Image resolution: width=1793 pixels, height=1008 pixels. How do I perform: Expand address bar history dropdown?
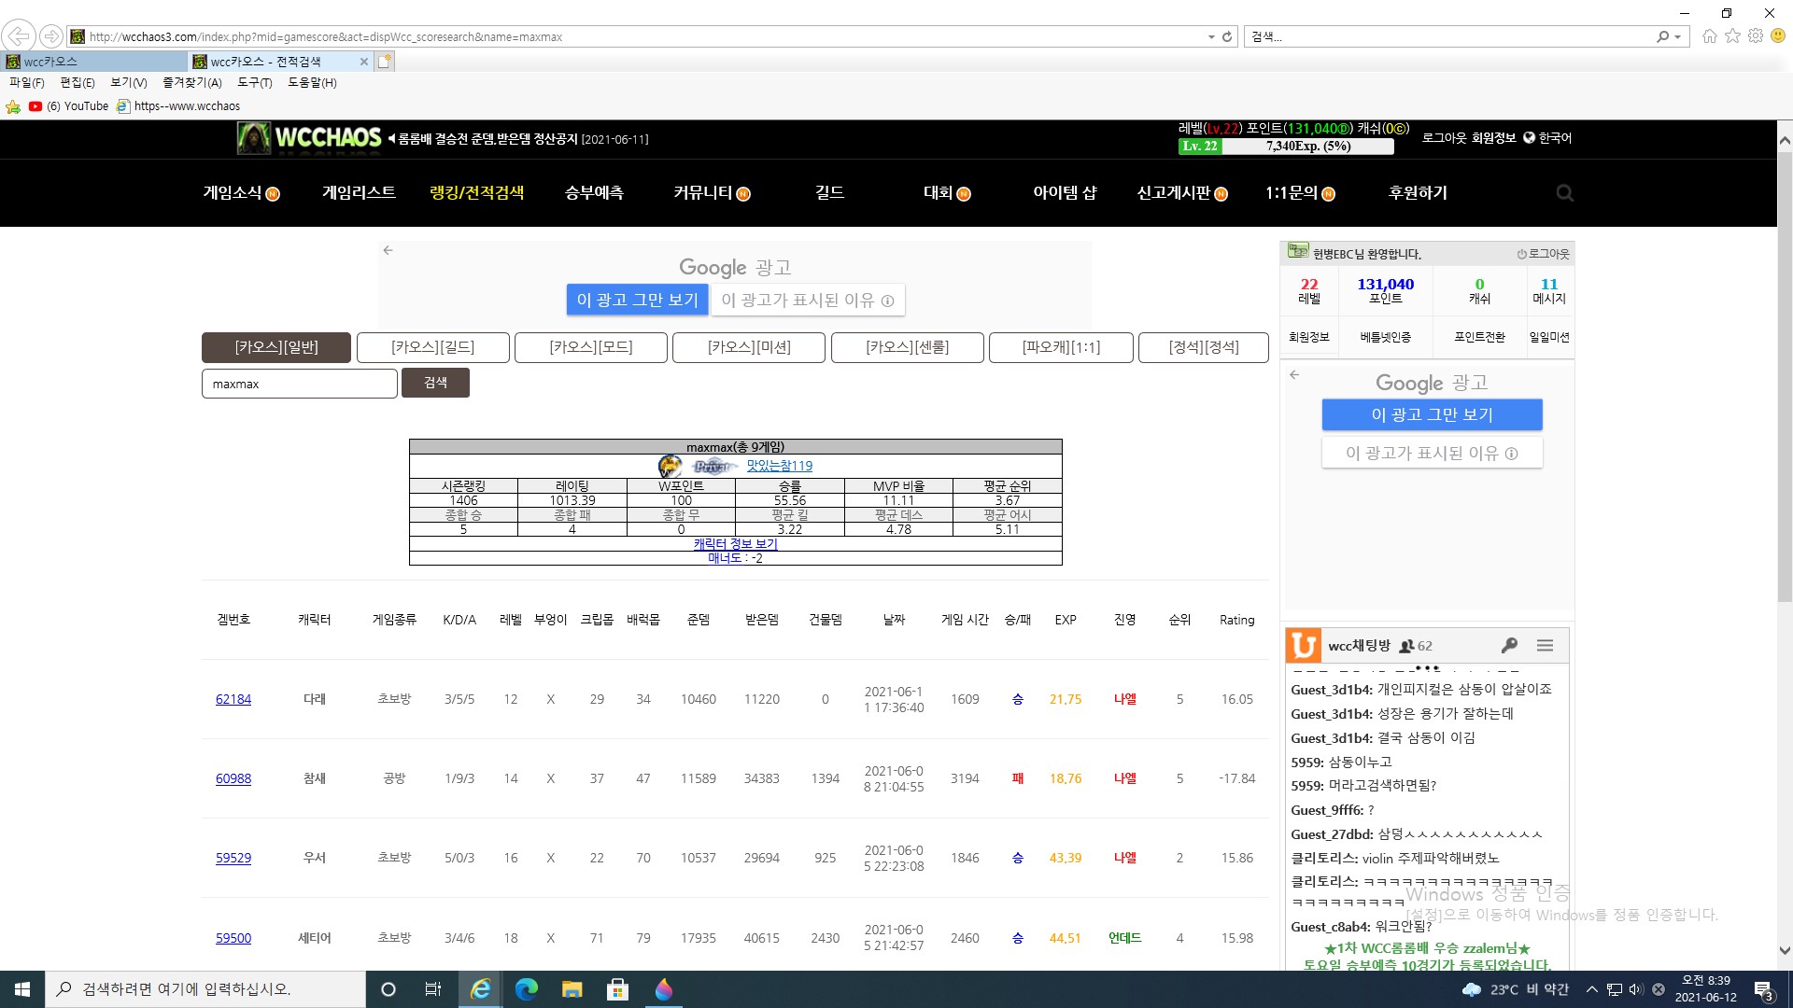[1211, 36]
